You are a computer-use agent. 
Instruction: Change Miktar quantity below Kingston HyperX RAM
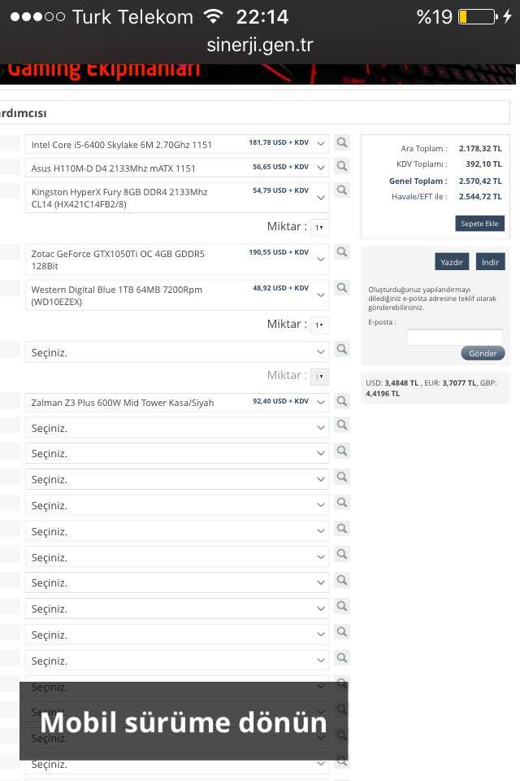click(319, 228)
